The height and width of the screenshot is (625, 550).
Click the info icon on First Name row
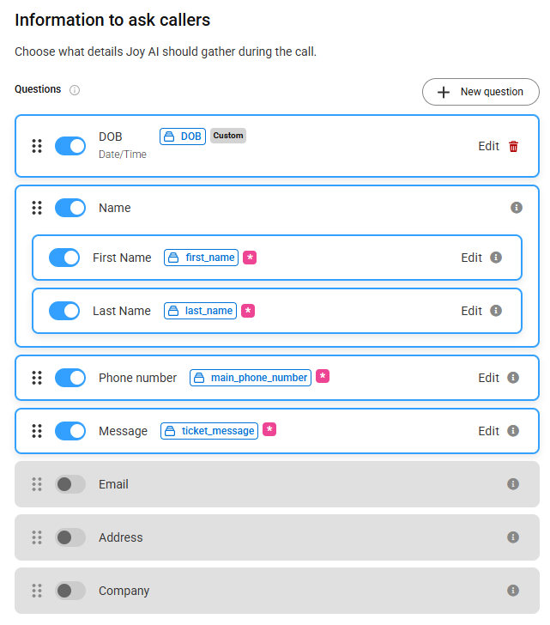[496, 258]
